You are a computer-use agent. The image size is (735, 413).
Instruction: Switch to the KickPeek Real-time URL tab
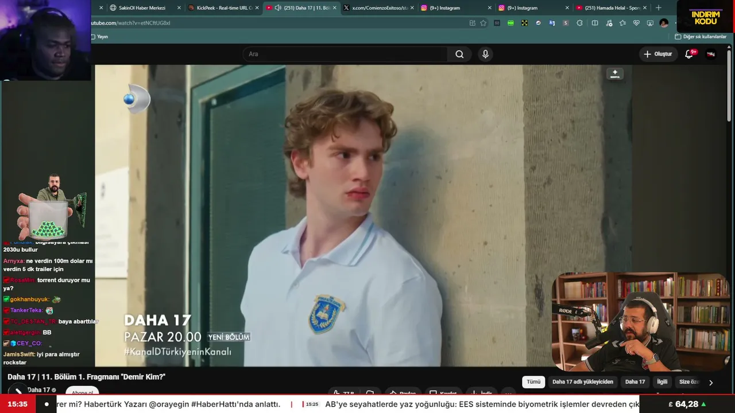click(x=223, y=8)
